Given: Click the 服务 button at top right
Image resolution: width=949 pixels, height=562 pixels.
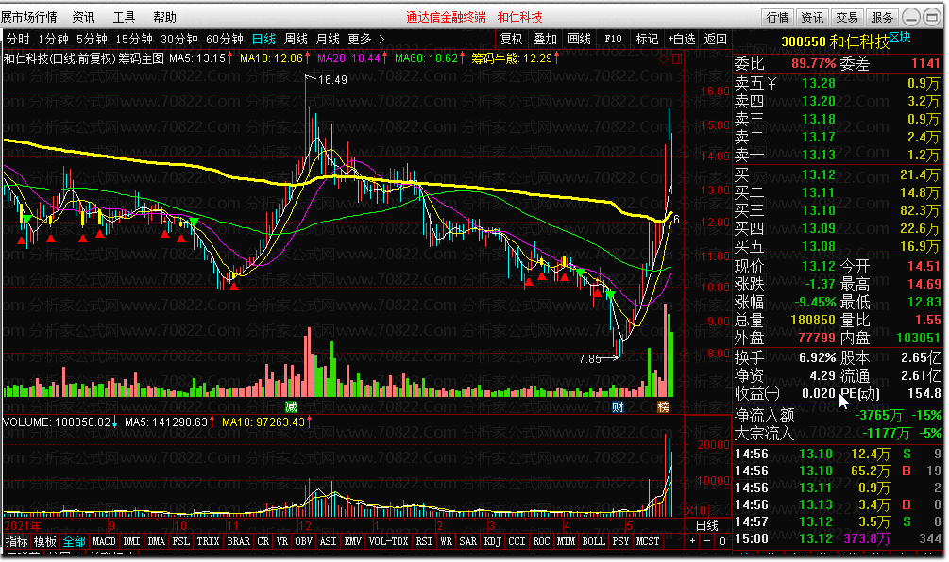Looking at the screenshot, I should [882, 18].
